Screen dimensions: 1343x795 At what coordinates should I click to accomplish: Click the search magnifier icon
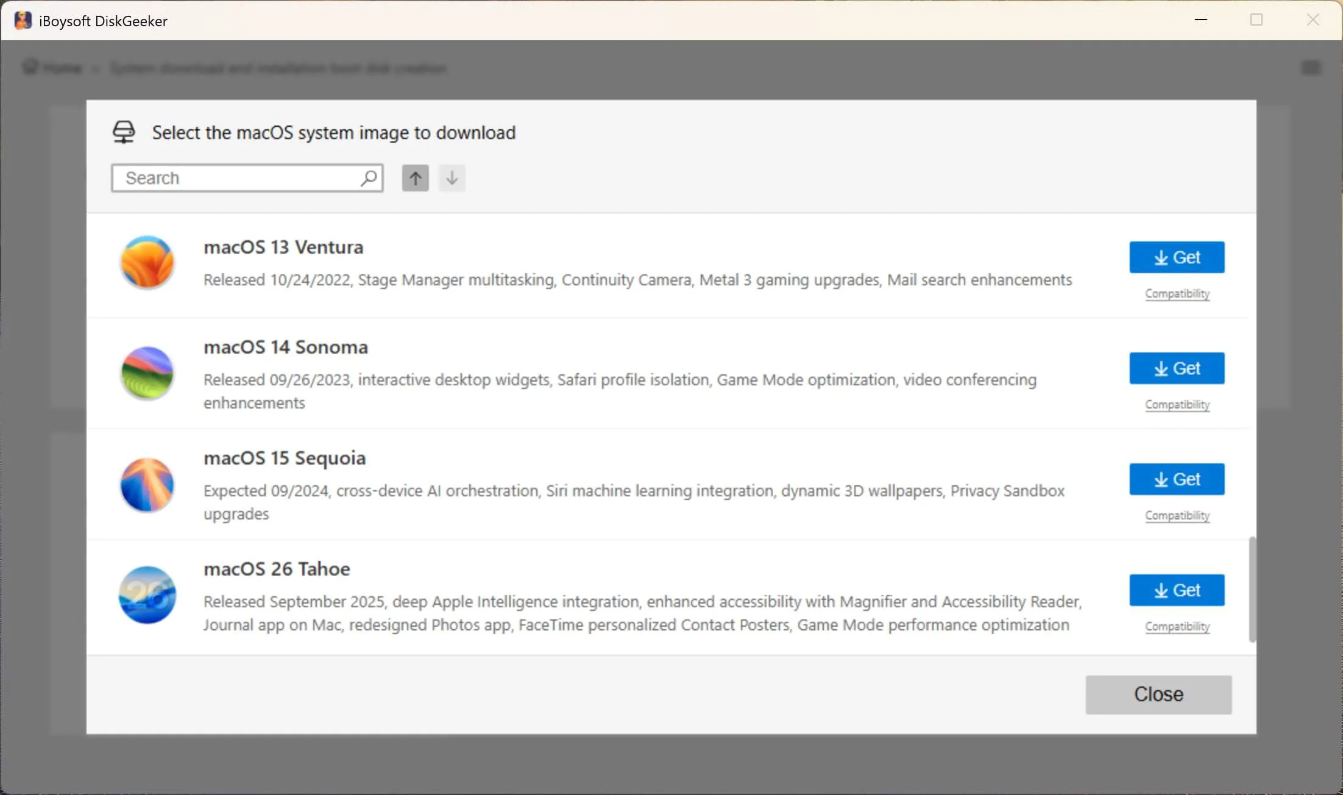pyautogui.click(x=368, y=178)
